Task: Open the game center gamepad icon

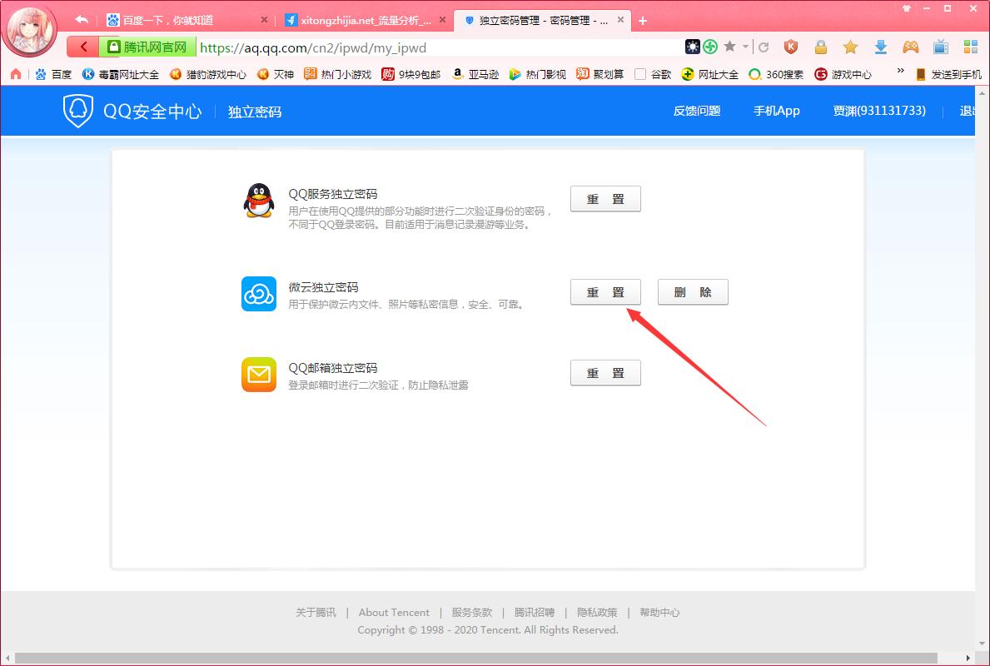Action: point(909,47)
